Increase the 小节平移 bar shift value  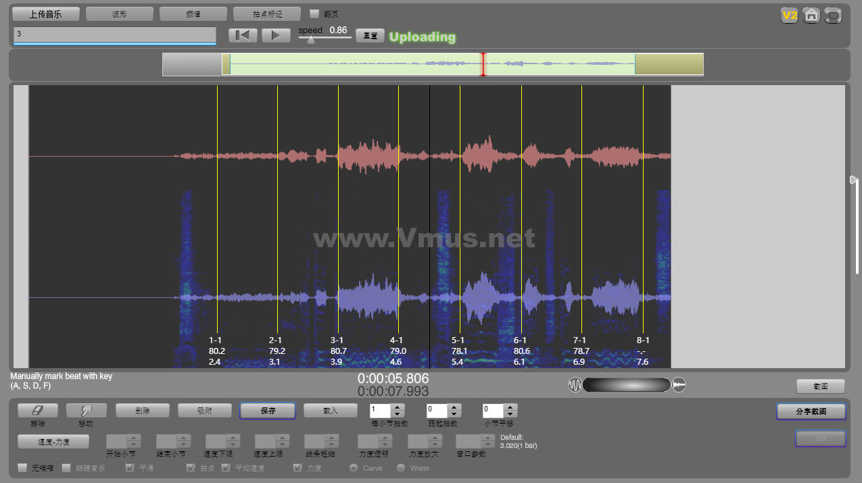click(510, 407)
